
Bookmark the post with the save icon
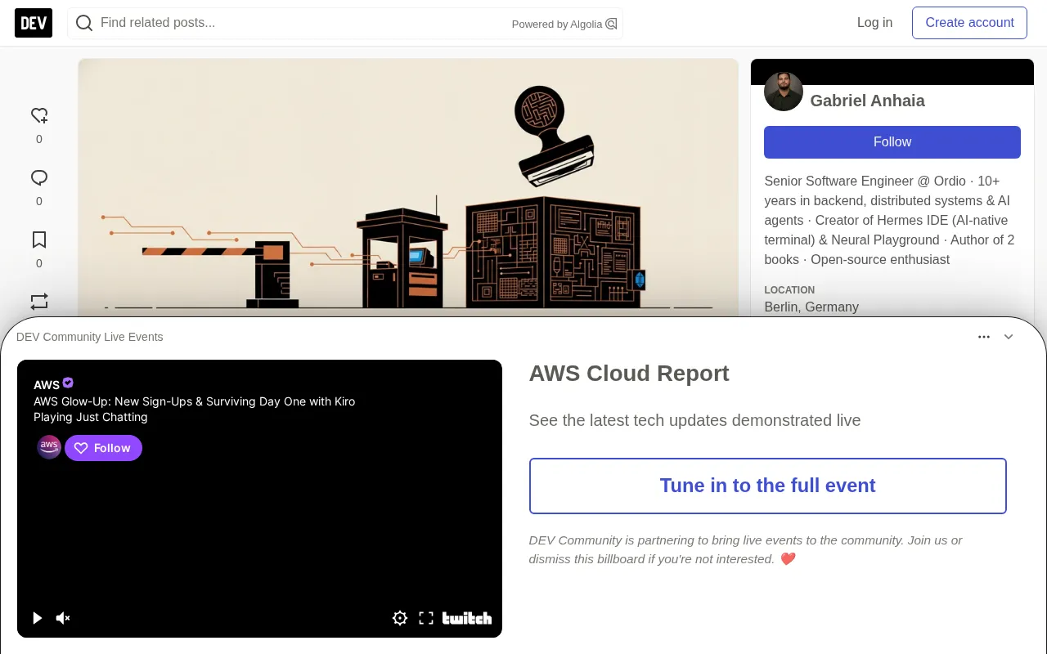pos(39,240)
